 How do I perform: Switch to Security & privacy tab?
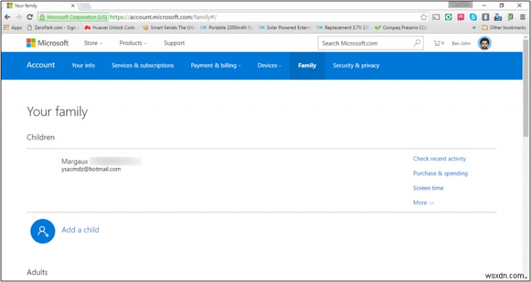point(356,66)
